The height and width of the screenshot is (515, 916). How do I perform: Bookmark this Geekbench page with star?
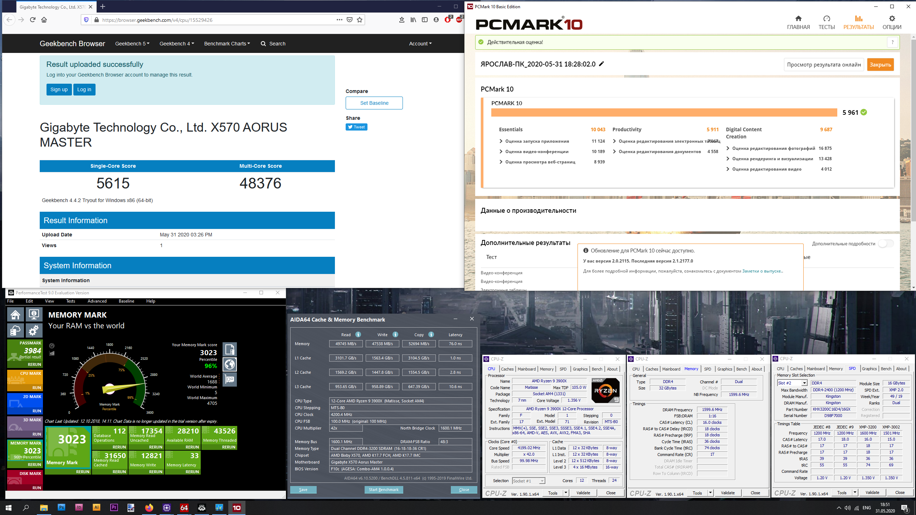[x=360, y=20]
